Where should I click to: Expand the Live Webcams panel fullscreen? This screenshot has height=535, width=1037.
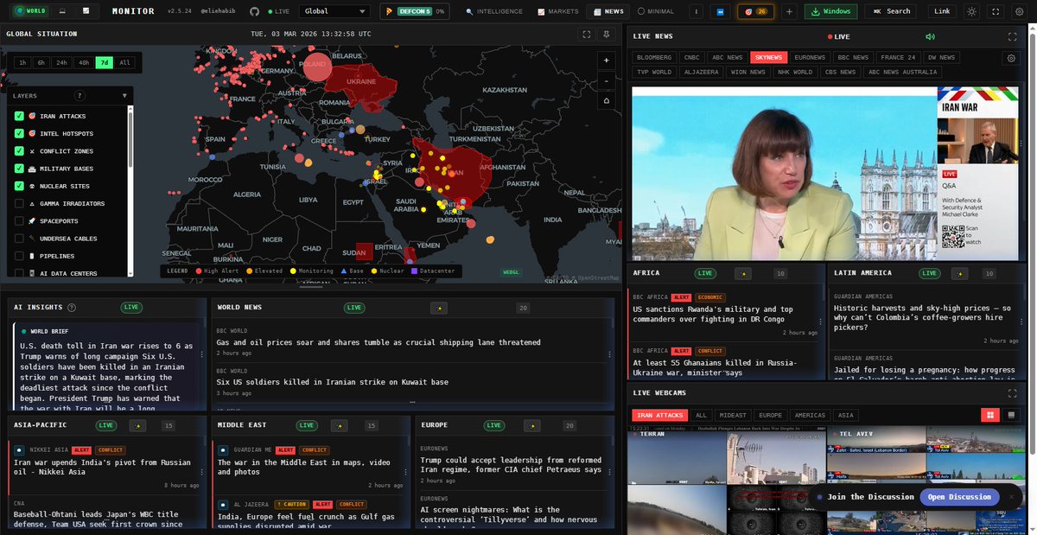1012,393
